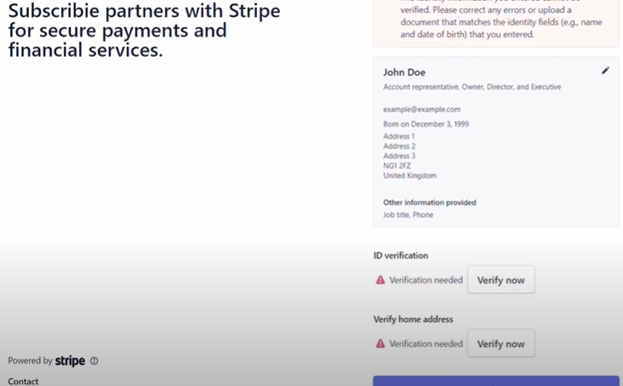
Task: Click the info icon beside Stripe logo
Action: point(94,360)
